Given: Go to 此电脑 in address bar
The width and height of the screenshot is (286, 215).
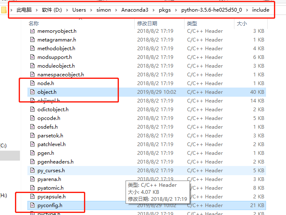Looking at the screenshot, I should 24,10.
